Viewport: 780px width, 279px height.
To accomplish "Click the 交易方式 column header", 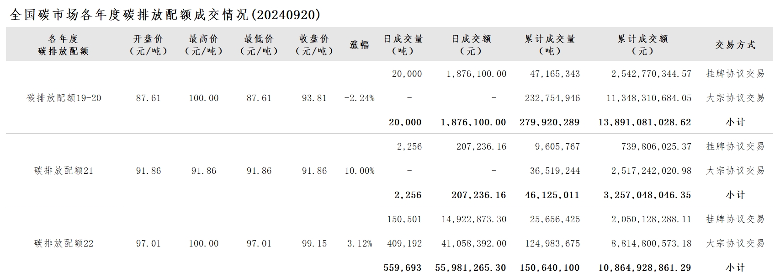I will (x=735, y=45).
